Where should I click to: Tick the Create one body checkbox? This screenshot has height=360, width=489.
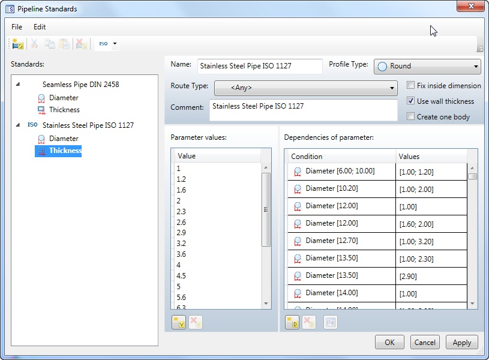(x=411, y=117)
